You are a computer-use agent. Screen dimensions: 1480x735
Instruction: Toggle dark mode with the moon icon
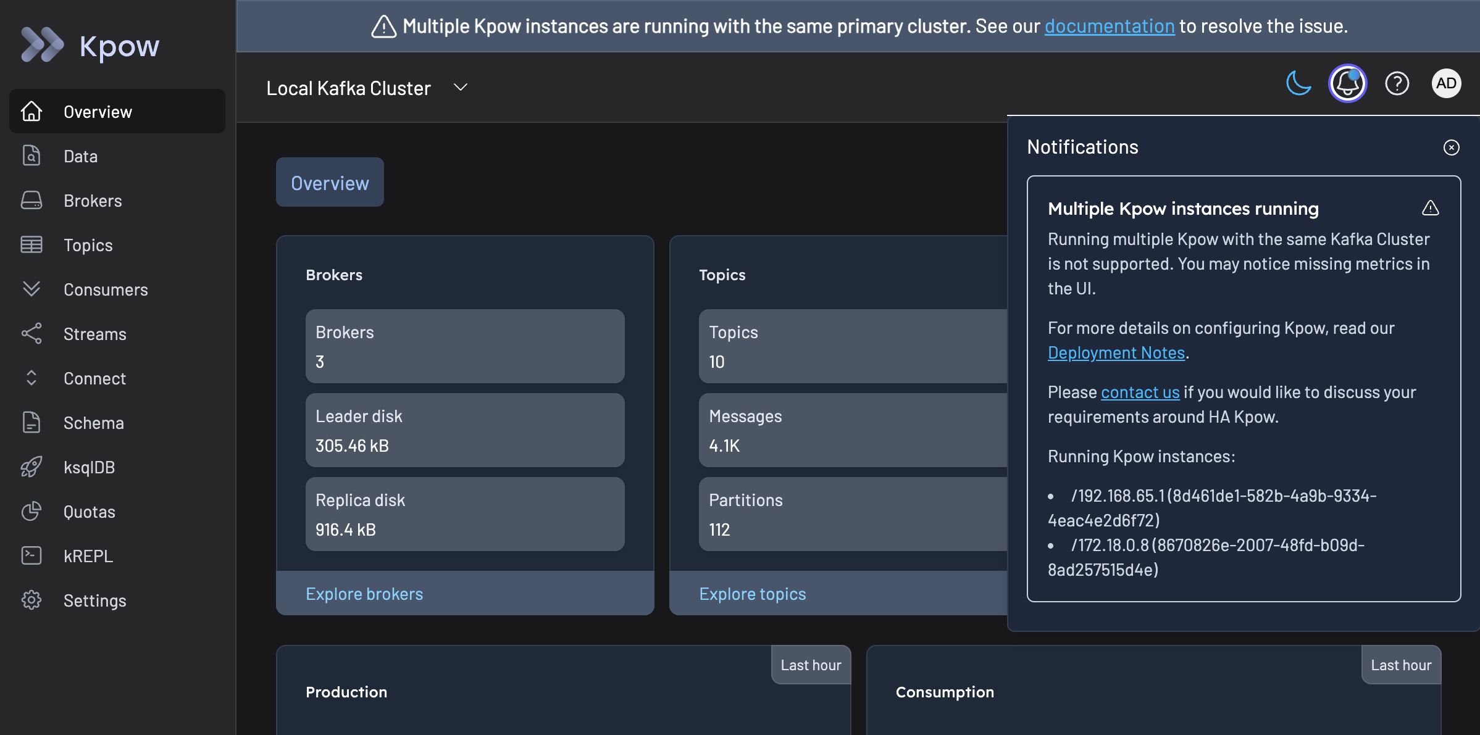(x=1299, y=83)
